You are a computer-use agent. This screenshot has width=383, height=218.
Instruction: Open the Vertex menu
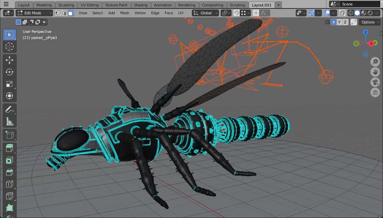[x=140, y=13]
